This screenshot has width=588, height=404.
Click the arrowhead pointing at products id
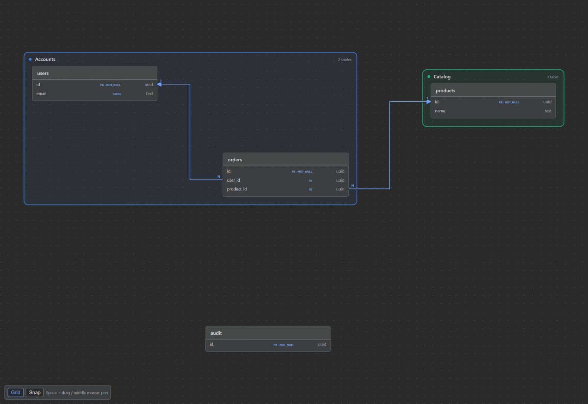429,102
